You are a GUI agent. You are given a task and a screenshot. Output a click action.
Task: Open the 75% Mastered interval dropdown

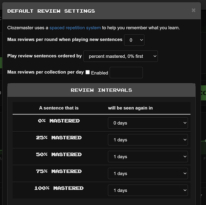pyautogui.click(x=148, y=173)
